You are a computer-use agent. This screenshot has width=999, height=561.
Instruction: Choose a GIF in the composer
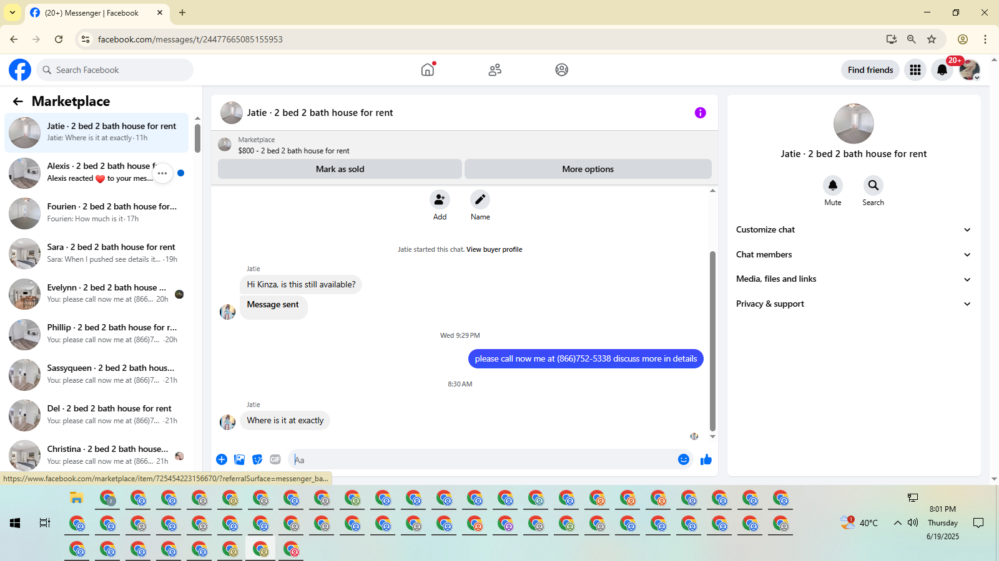pos(275,459)
